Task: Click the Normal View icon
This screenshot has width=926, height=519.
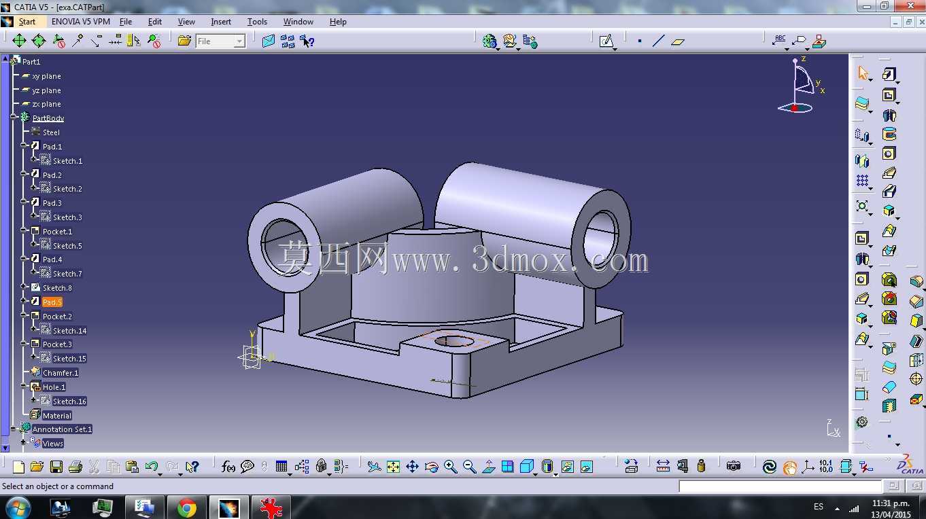Action: pos(489,467)
